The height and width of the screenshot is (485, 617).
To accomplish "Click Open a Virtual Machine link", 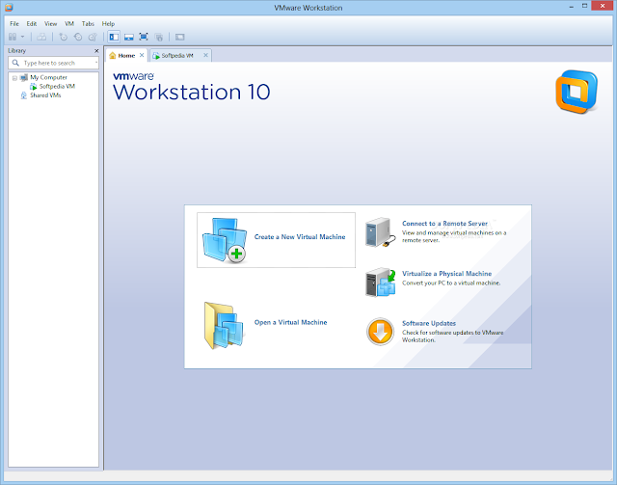I will coord(291,322).
